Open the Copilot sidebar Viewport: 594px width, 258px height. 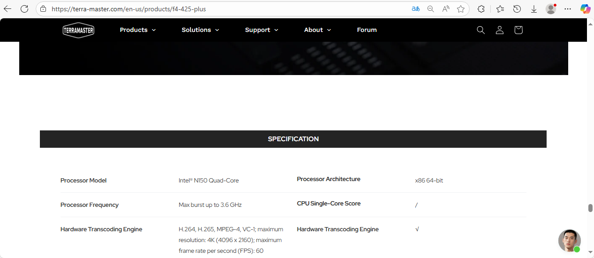(x=585, y=9)
